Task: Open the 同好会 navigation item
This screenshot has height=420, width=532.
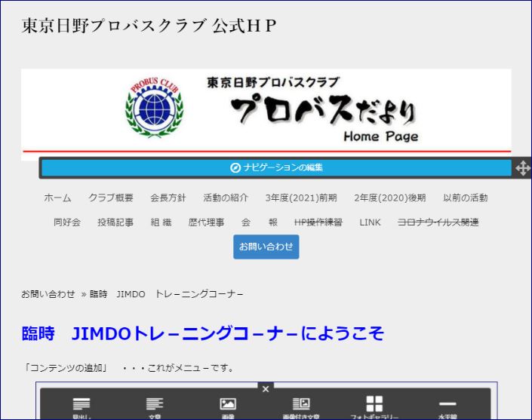Action: (x=67, y=222)
